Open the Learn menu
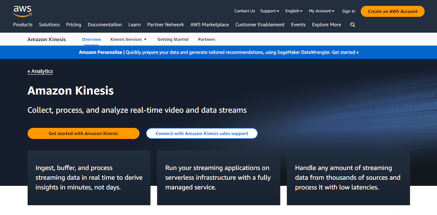This screenshot has height=215, width=437. pyautogui.click(x=134, y=25)
